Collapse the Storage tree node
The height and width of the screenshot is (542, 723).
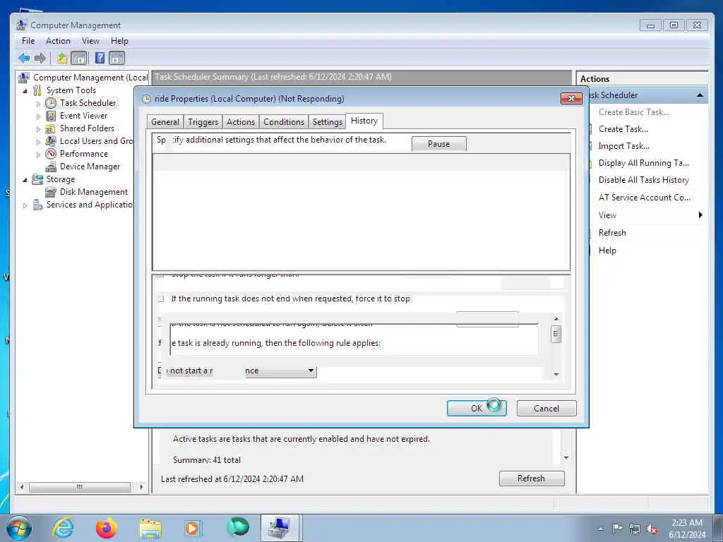pyautogui.click(x=25, y=180)
